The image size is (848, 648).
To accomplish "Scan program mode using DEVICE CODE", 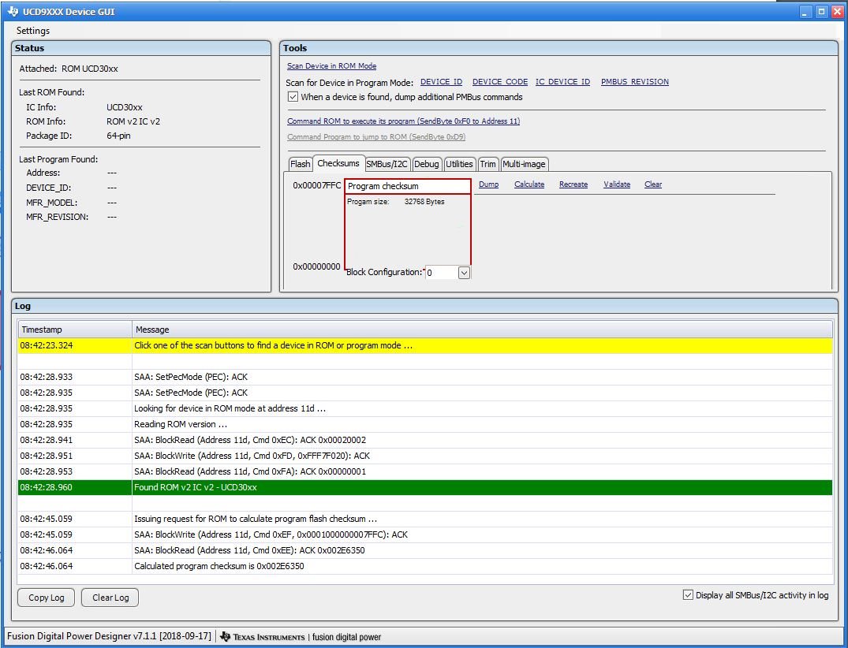I will click(x=499, y=82).
